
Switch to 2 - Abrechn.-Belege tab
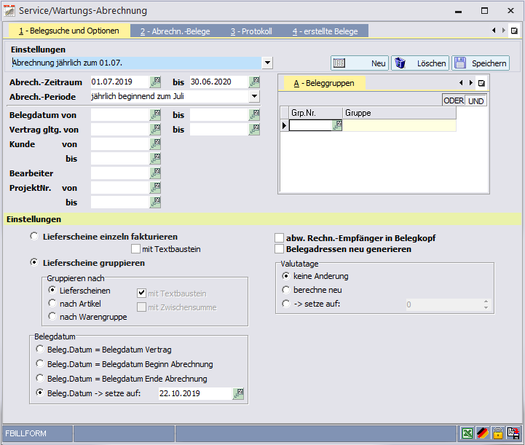click(175, 31)
